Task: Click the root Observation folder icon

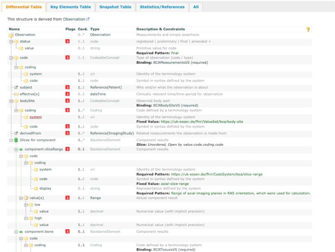Action: (11, 35)
